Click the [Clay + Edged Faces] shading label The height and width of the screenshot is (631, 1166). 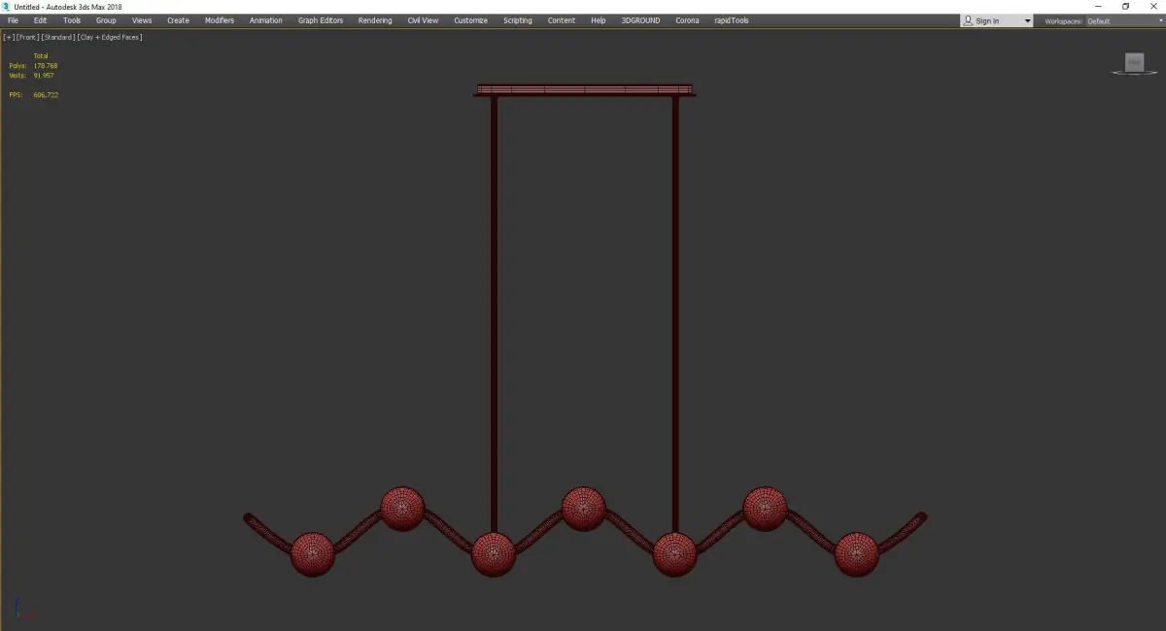click(x=109, y=37)
